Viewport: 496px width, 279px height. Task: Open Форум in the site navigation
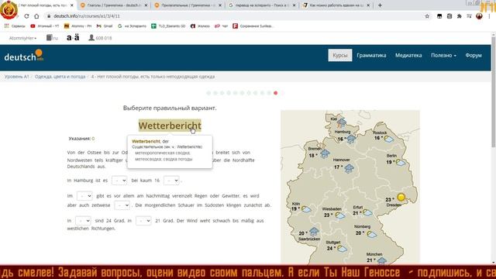coord(474,55)
